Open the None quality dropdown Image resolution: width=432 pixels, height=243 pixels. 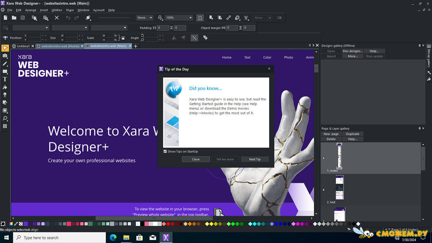[145, 18]
